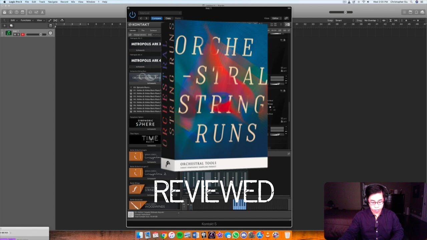Open the Editors scissors icon
427x240 pixels.
click(x=42, y=12)
